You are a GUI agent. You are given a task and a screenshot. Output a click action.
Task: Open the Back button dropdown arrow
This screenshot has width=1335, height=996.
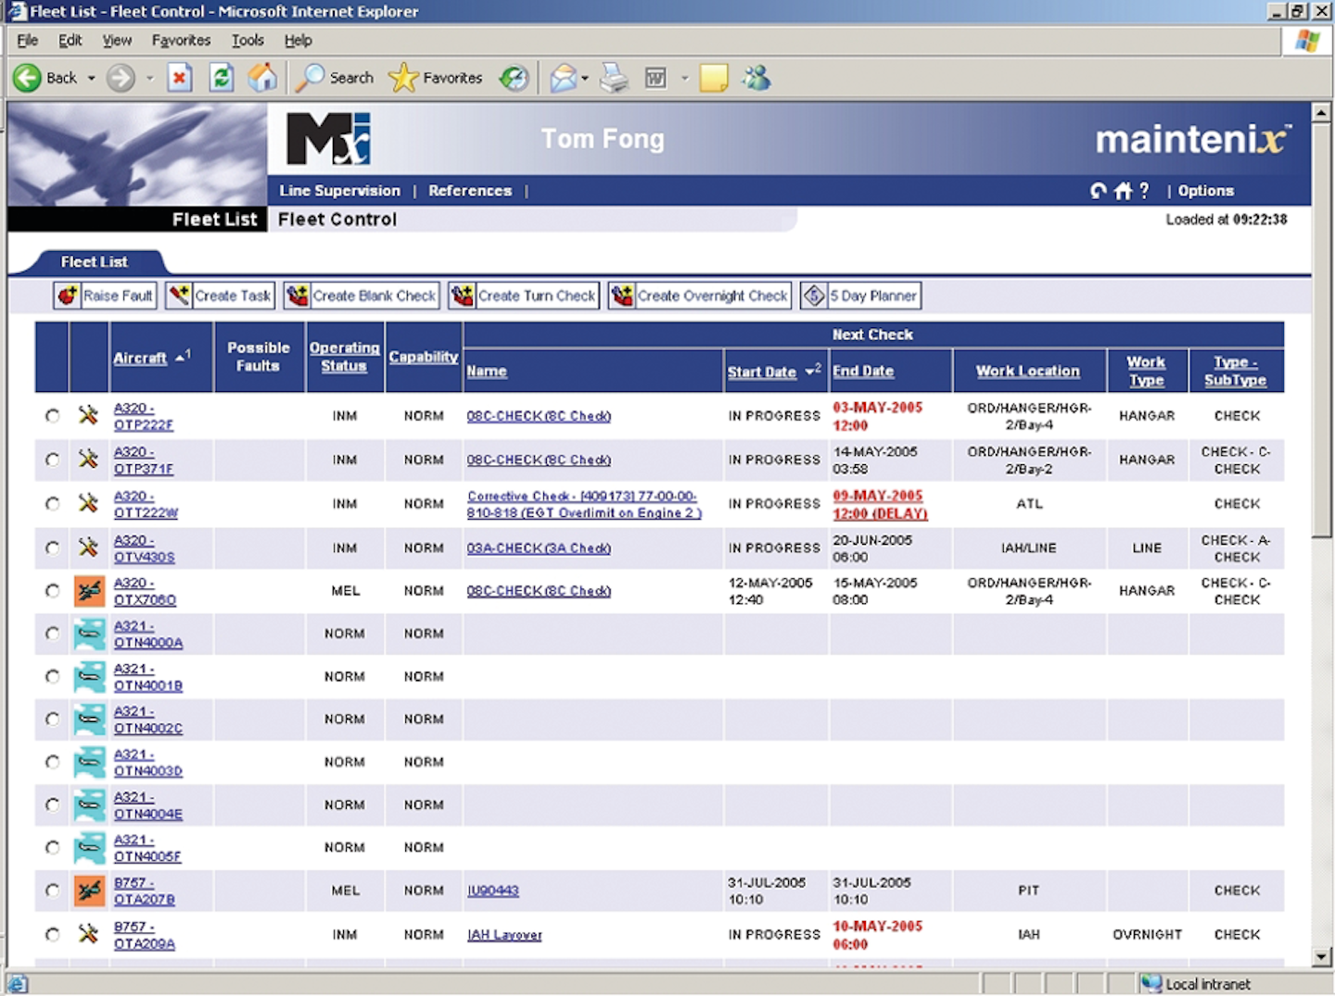[x=92, y=78]
